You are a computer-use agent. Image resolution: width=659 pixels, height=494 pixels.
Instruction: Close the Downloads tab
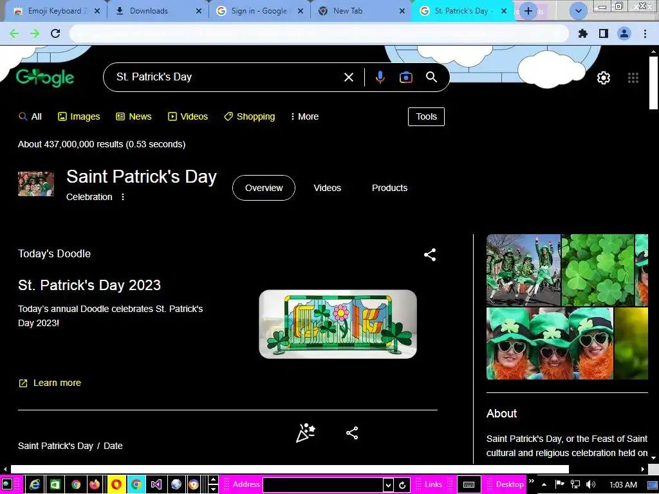point(199,12)
